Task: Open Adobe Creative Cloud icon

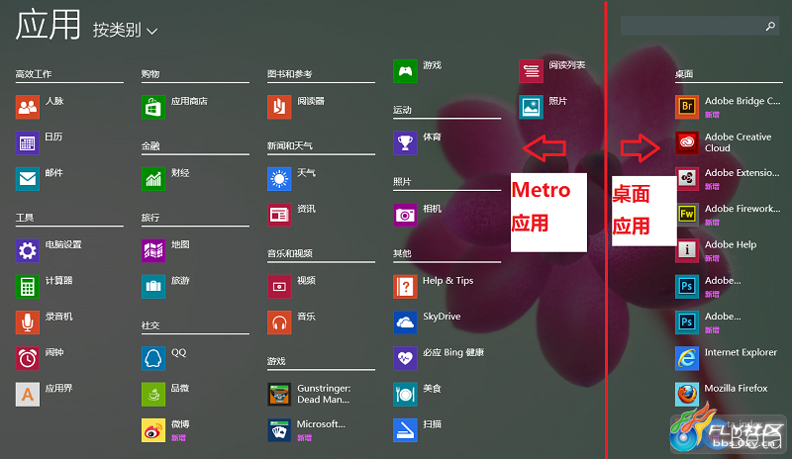Action: [687, 142]
